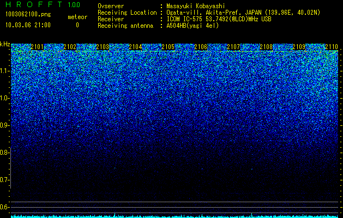Click the kHz axis unit label

tap(5, 44)
